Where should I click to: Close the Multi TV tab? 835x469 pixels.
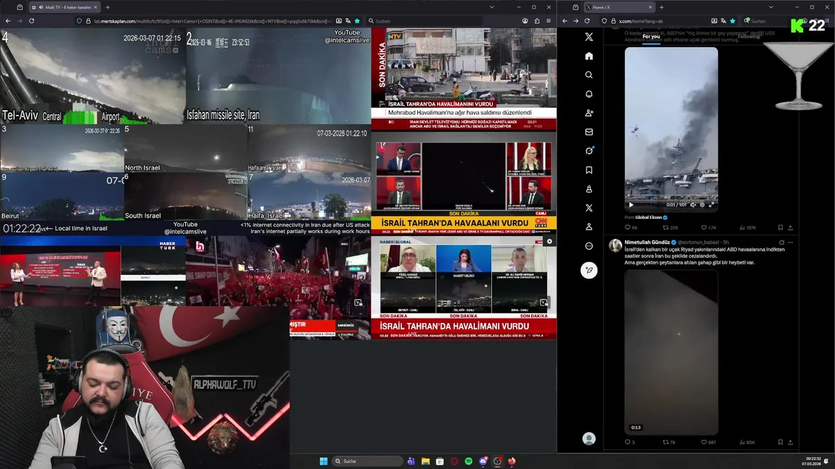pyautogui.click(x=95, y=7)
